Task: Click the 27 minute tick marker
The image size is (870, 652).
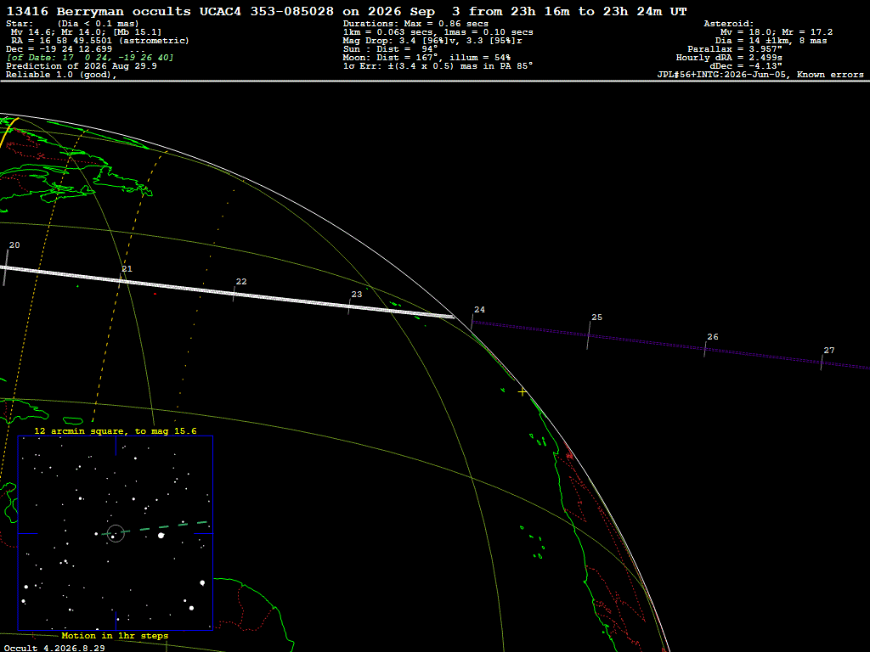Action: tap(822, 363)
